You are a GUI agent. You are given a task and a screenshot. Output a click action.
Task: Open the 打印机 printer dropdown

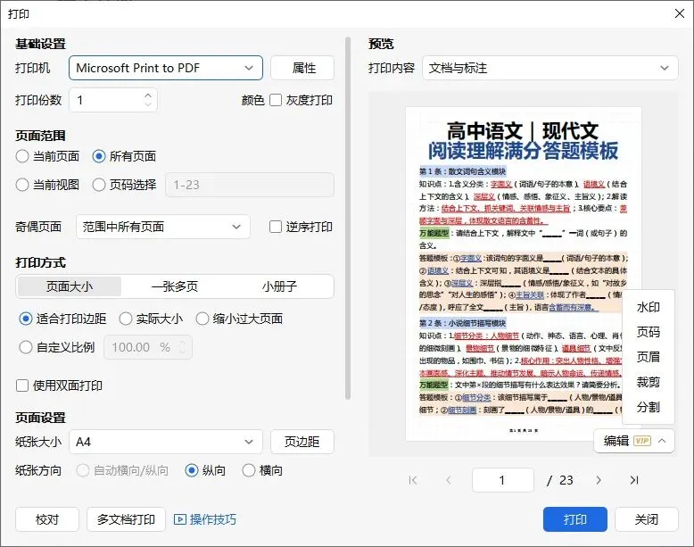pos(166,68)
